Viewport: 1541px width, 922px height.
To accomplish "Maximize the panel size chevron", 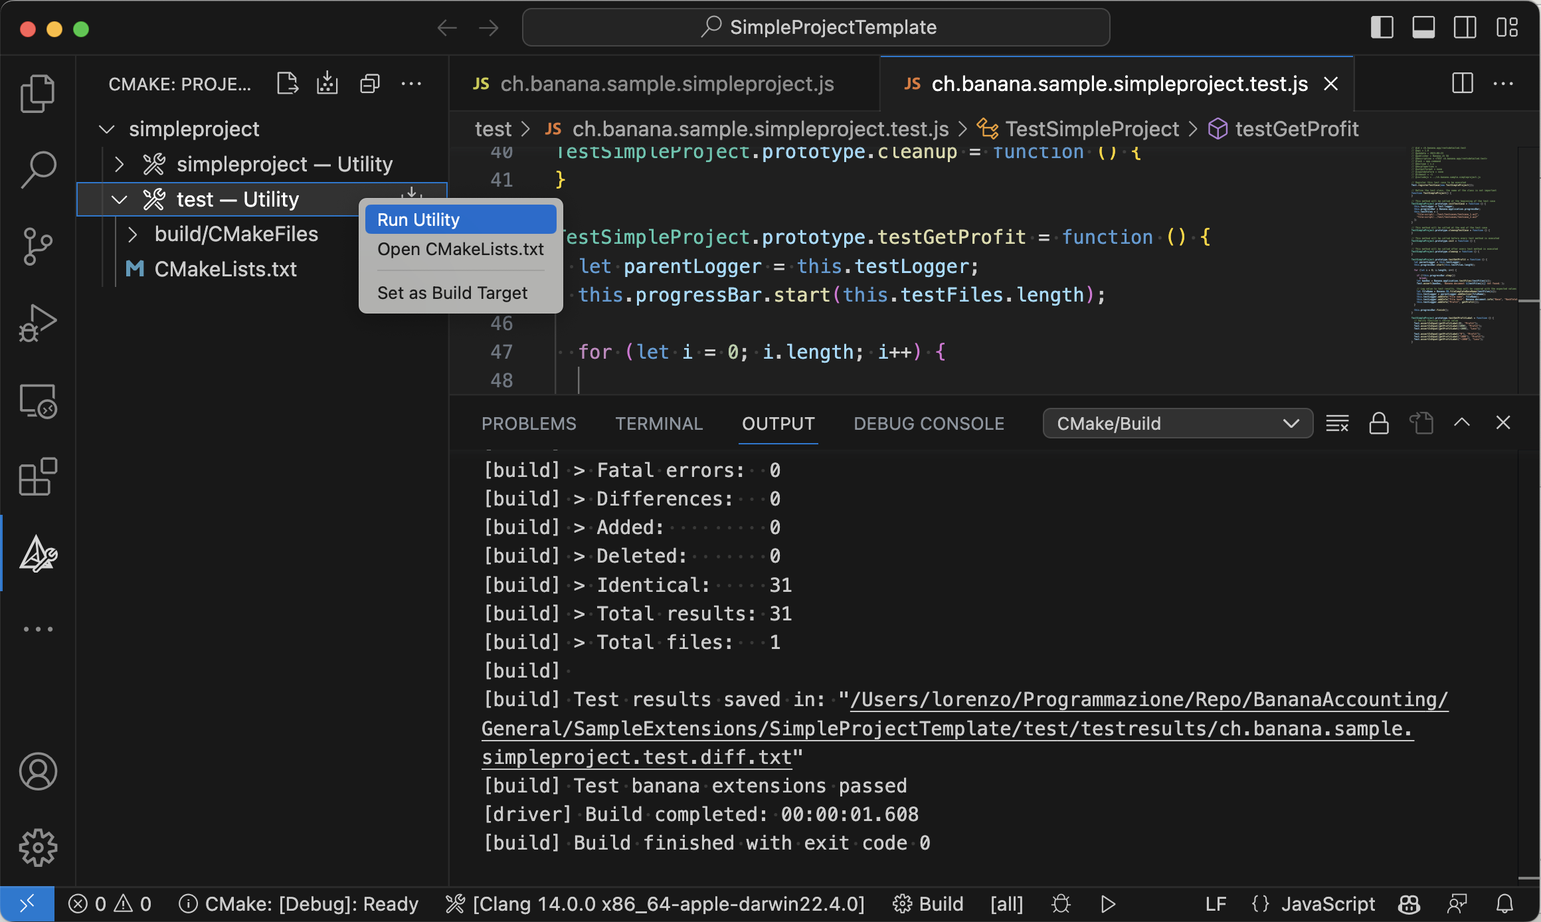I will tap(1462, 422).
